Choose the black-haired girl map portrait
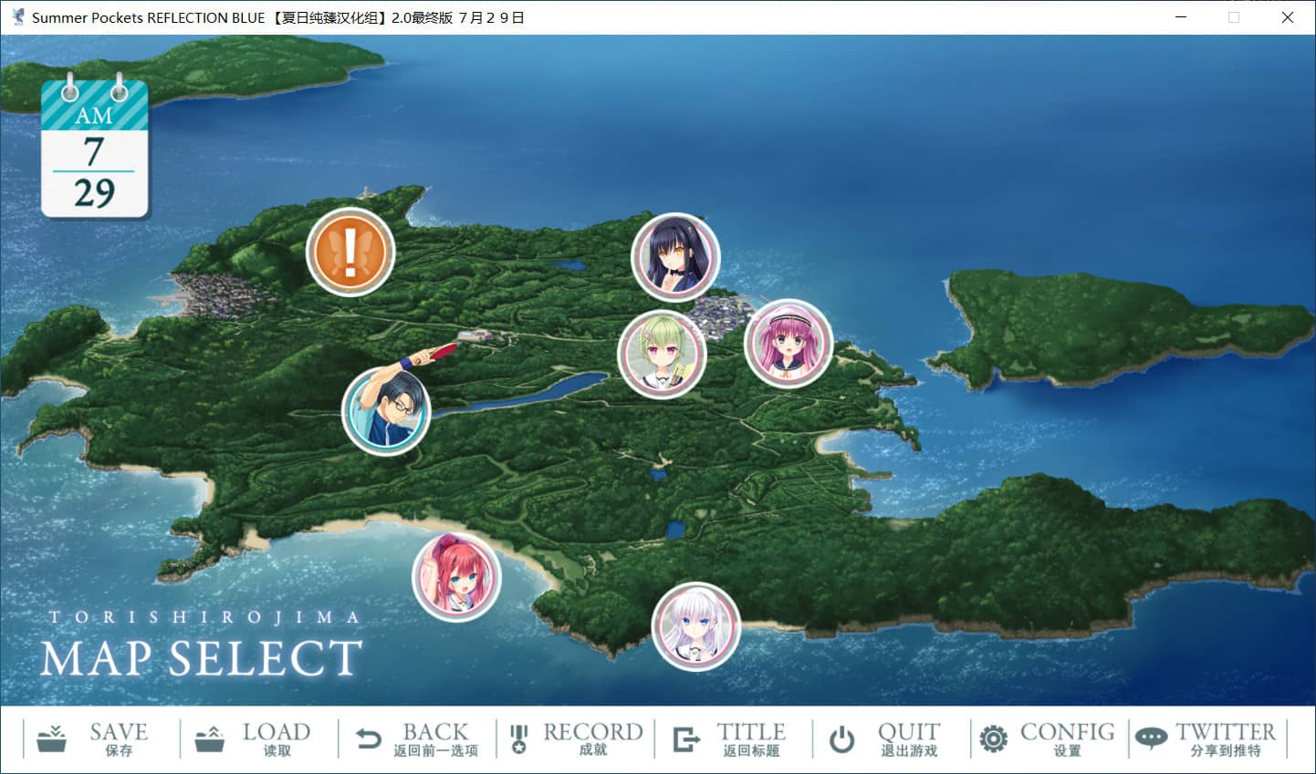The width and height of the screenshot is (1316, 774). tap(676, 258)
